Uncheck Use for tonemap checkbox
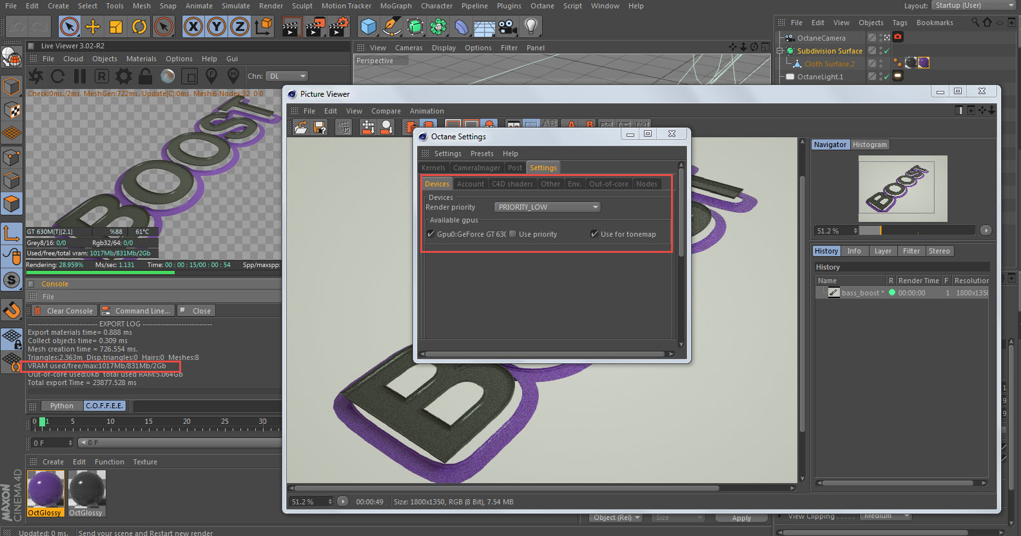 click(x=594, y=234)
